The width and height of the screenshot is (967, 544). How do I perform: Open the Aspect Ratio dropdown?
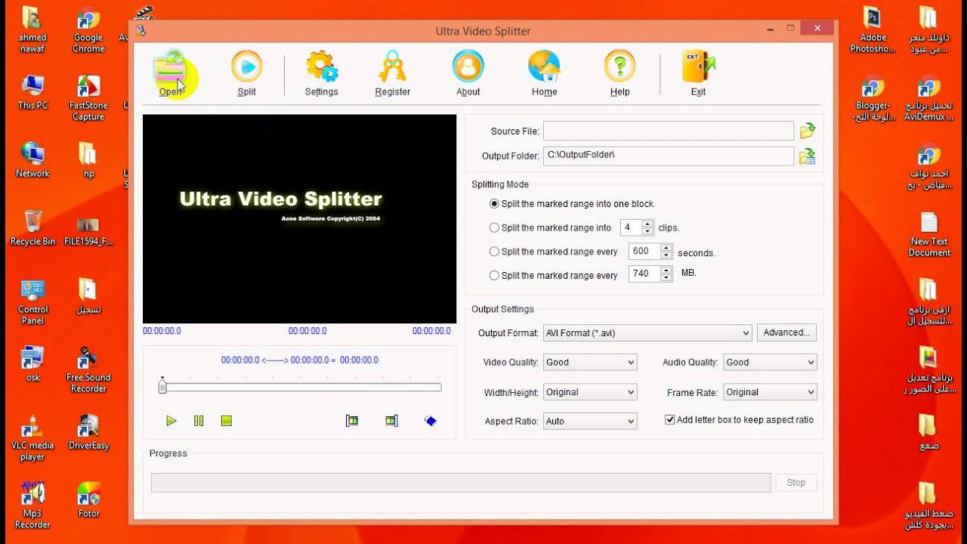(590, 422)
